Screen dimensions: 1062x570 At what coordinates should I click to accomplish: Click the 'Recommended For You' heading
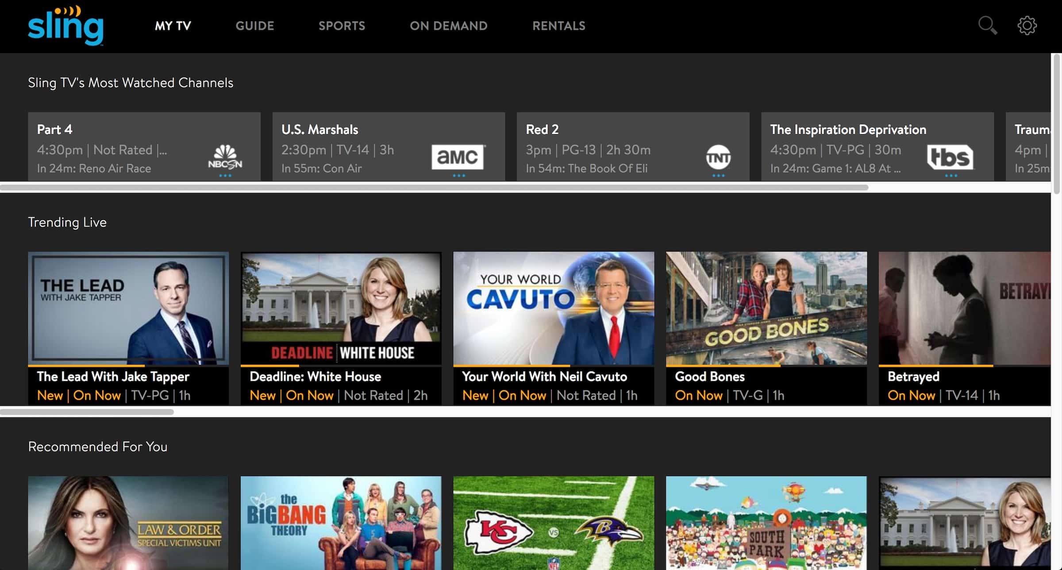click(x=98, y=447)
